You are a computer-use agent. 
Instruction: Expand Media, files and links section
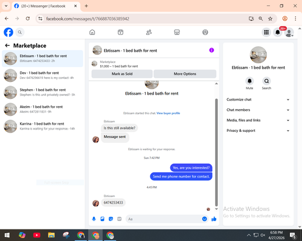[258, 120]
